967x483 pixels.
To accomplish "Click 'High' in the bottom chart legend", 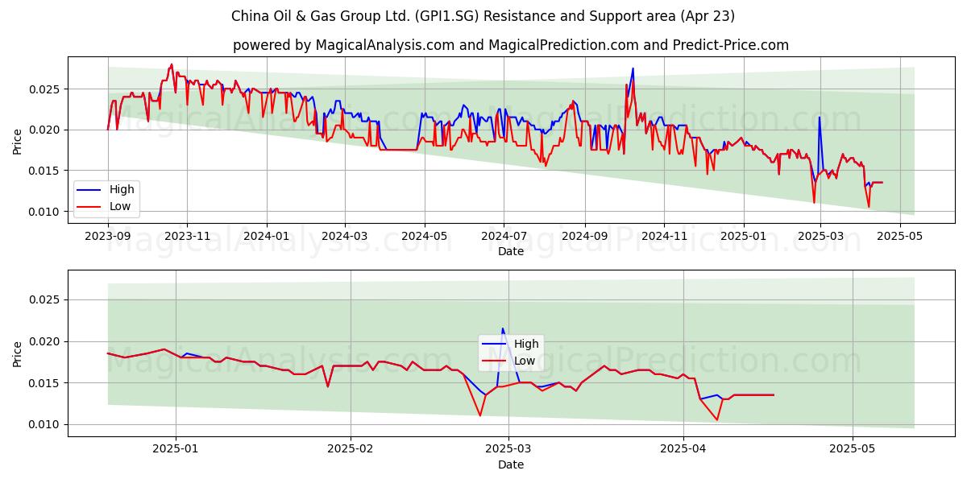I will (526, 344).
